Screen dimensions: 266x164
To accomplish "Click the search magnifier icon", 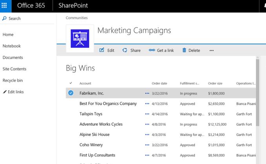I will click(x=4, y=18).
